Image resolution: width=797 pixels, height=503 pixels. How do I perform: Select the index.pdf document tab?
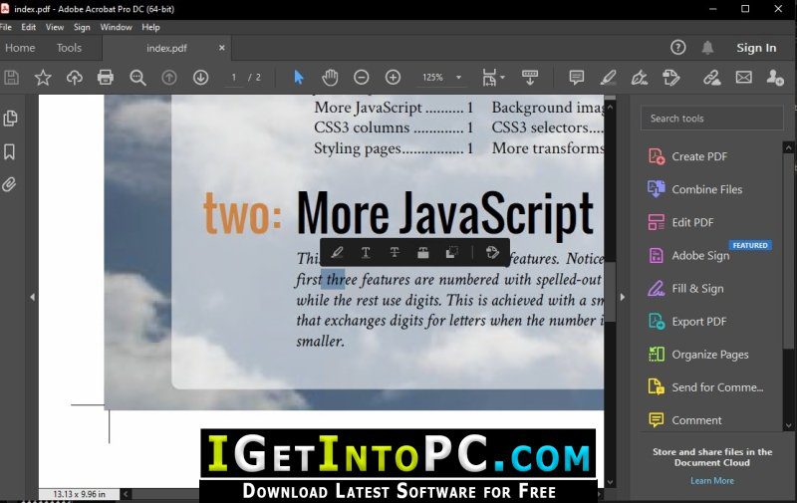click(x=166, y=48)
